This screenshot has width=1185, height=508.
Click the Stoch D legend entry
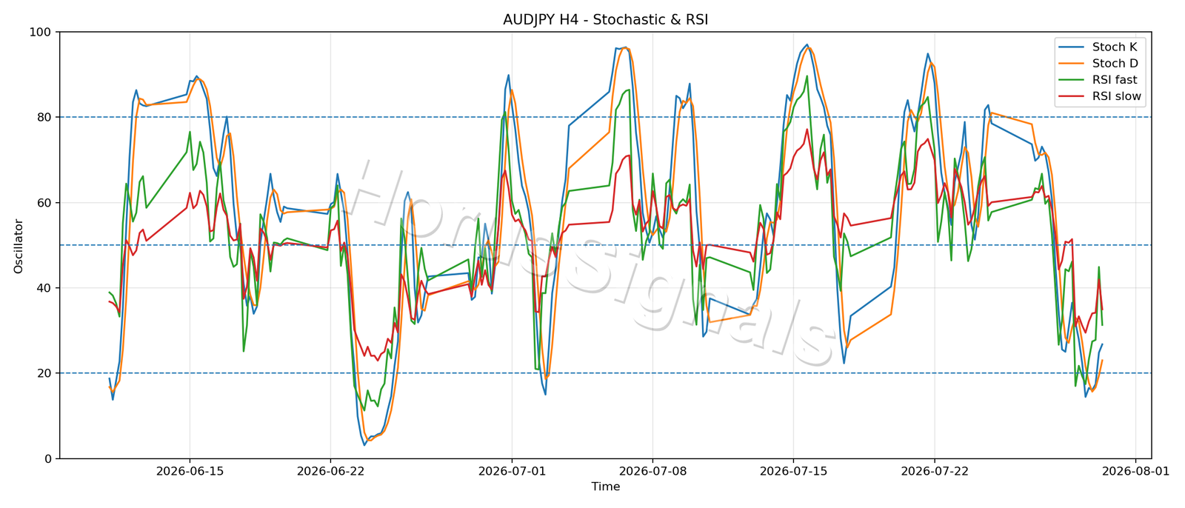1100,64
